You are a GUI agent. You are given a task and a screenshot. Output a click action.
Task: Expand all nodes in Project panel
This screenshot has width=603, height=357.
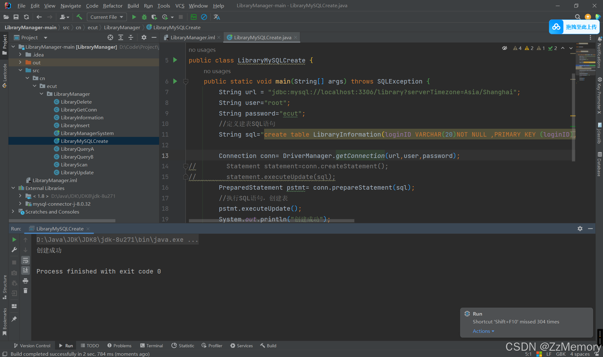[x=121, y=37]
